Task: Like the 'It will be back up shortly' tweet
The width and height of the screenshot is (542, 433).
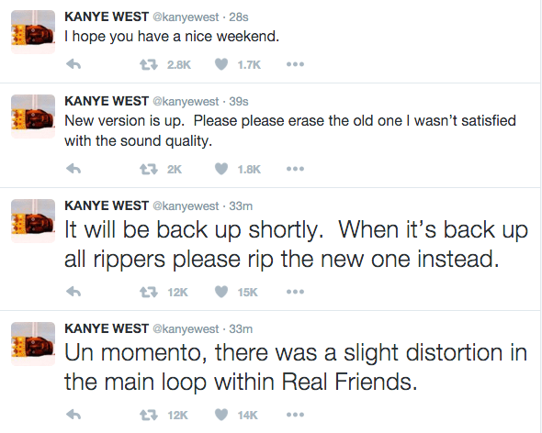Action: 221,292
